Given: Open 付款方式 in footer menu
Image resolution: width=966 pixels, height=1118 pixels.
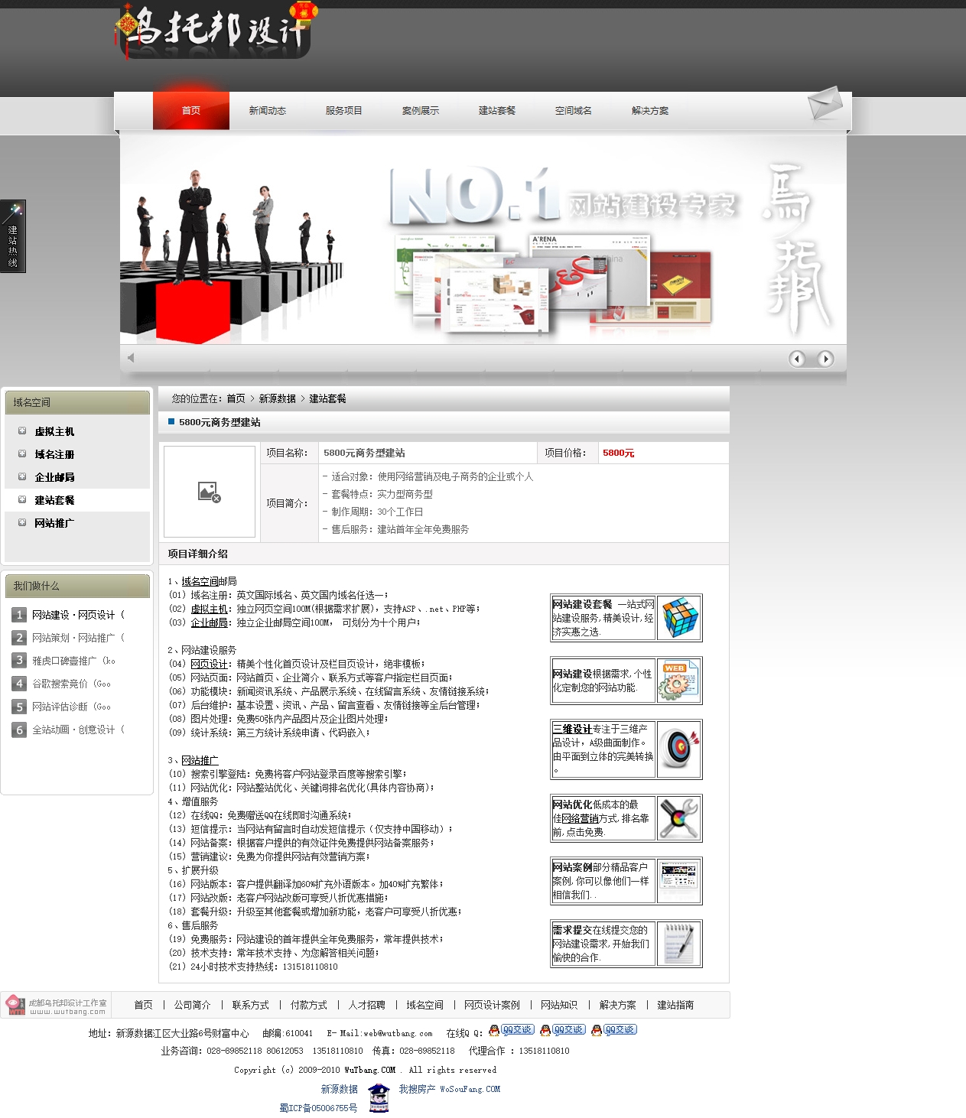Looking at the screenshot, I should click(x=309, y=1005).
